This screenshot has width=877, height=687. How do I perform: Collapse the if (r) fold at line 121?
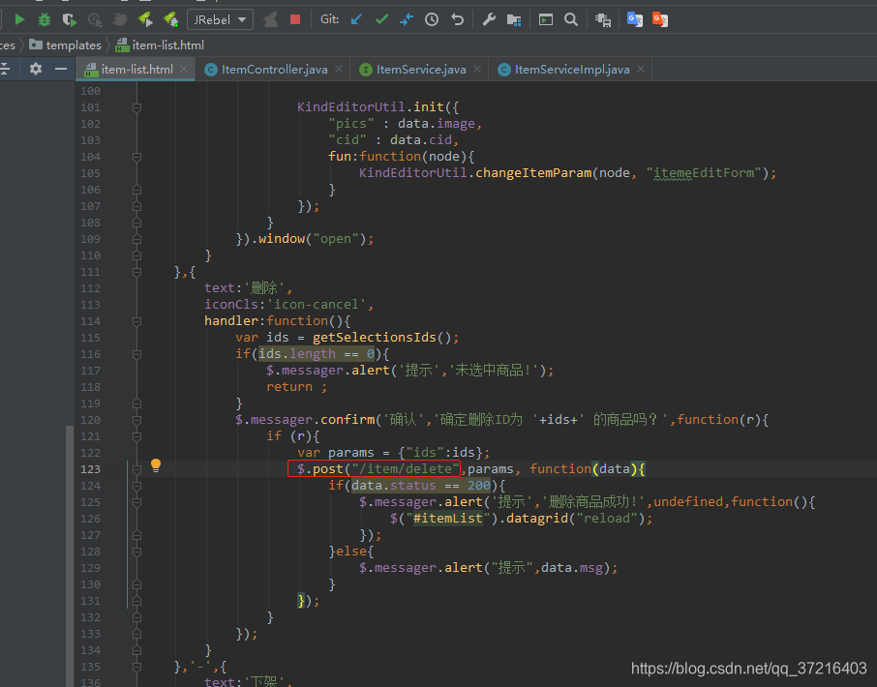[x=137, y=436]
